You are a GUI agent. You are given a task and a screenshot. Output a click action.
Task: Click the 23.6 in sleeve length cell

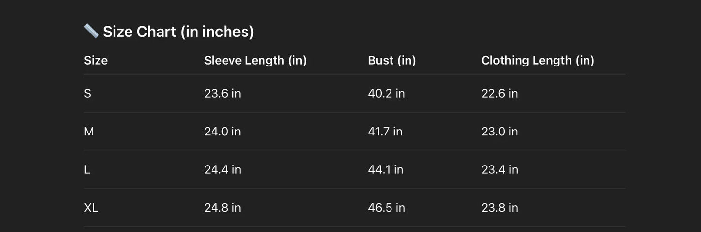pyautogui.click(x=222, y=93)
